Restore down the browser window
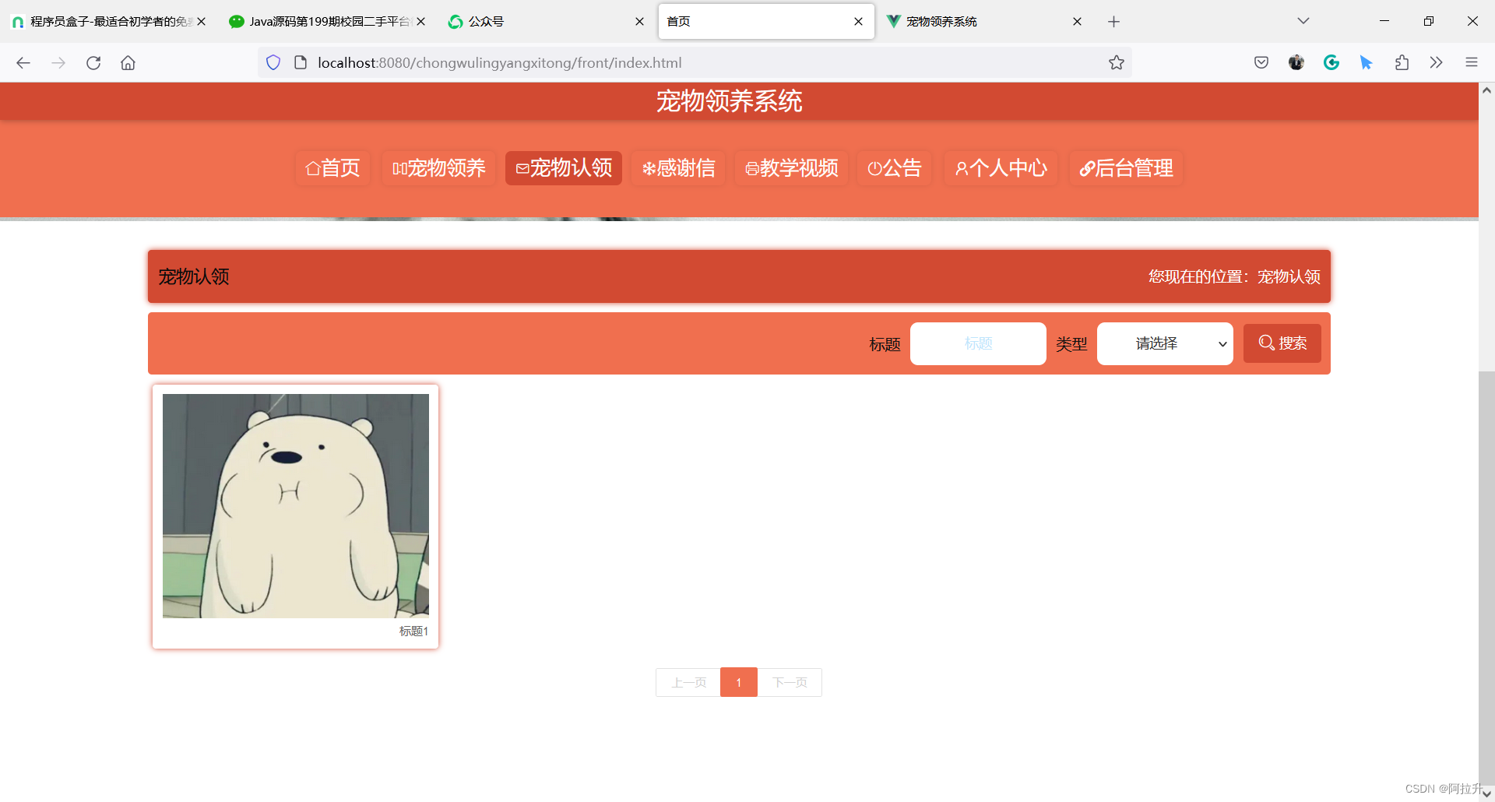The image size is (1495, 802). pyautogui.click(x=1428, y=21)
